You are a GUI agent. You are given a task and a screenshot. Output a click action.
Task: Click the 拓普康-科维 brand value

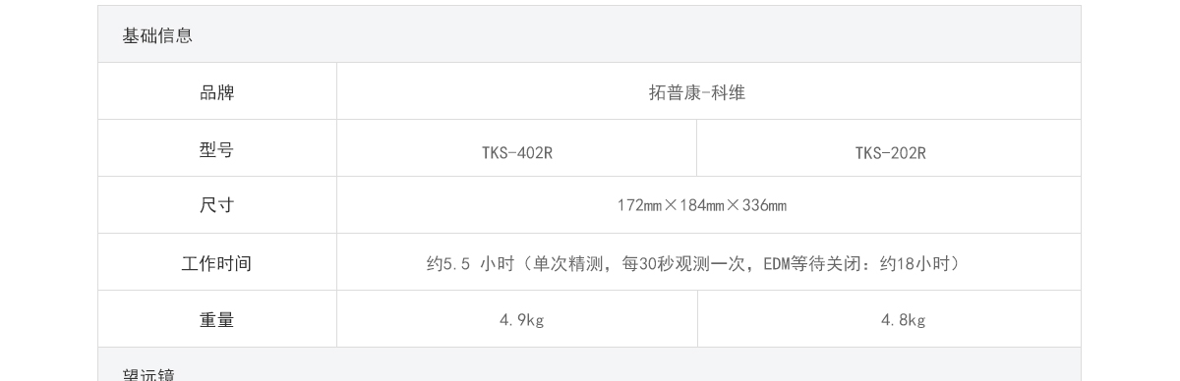(697, 92)
